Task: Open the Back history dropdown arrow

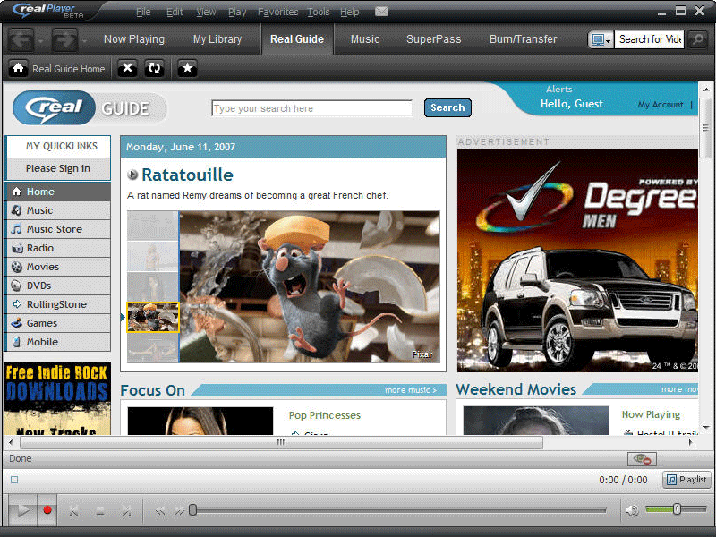Action: [41, 41]
